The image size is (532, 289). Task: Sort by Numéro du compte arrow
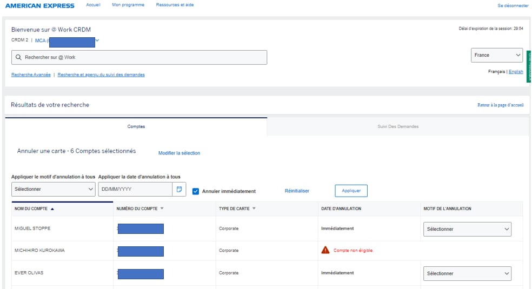[x=162, y=209]
